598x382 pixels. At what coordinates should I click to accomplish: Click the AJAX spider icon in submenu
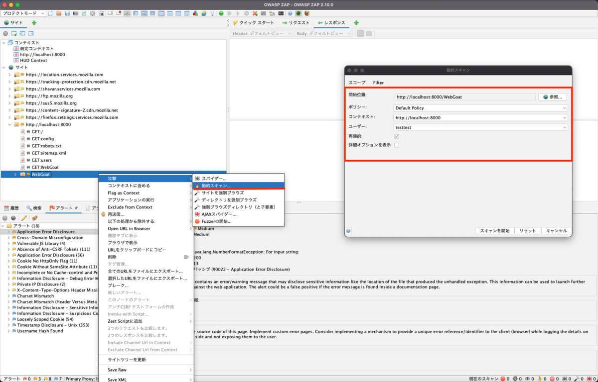pos(197,214)
